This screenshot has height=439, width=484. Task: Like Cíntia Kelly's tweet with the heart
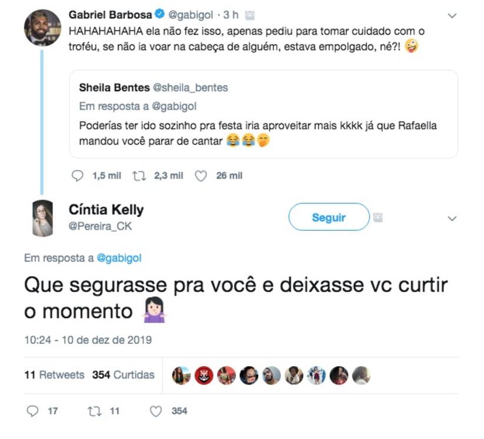[155, 411]
